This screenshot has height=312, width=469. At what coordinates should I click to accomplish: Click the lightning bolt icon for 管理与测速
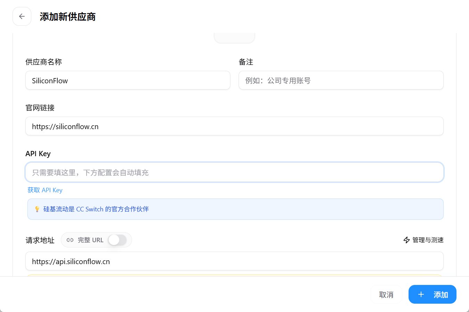406,240
